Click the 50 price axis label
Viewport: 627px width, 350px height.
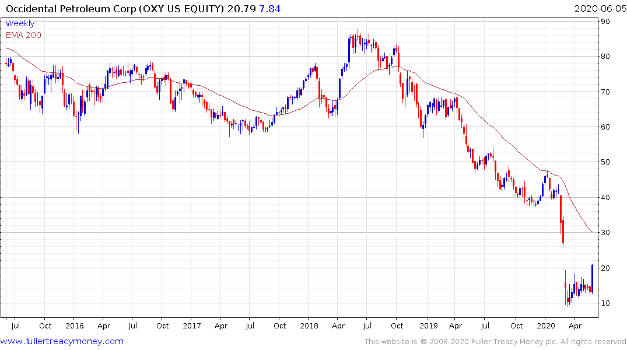(x=605, y=162)
